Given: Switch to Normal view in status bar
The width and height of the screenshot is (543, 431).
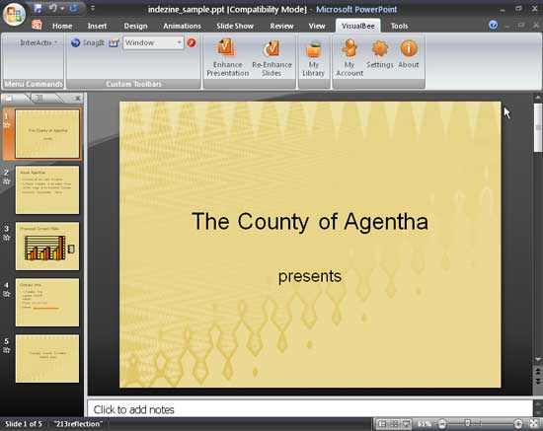Looking at the screenshot, I should tap(382, 424).
